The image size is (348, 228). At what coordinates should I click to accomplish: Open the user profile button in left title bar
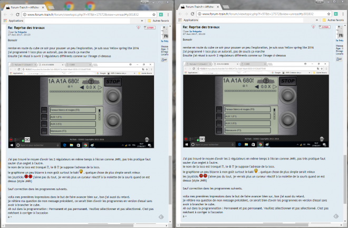pyautogui.click(x=144, y=2)
